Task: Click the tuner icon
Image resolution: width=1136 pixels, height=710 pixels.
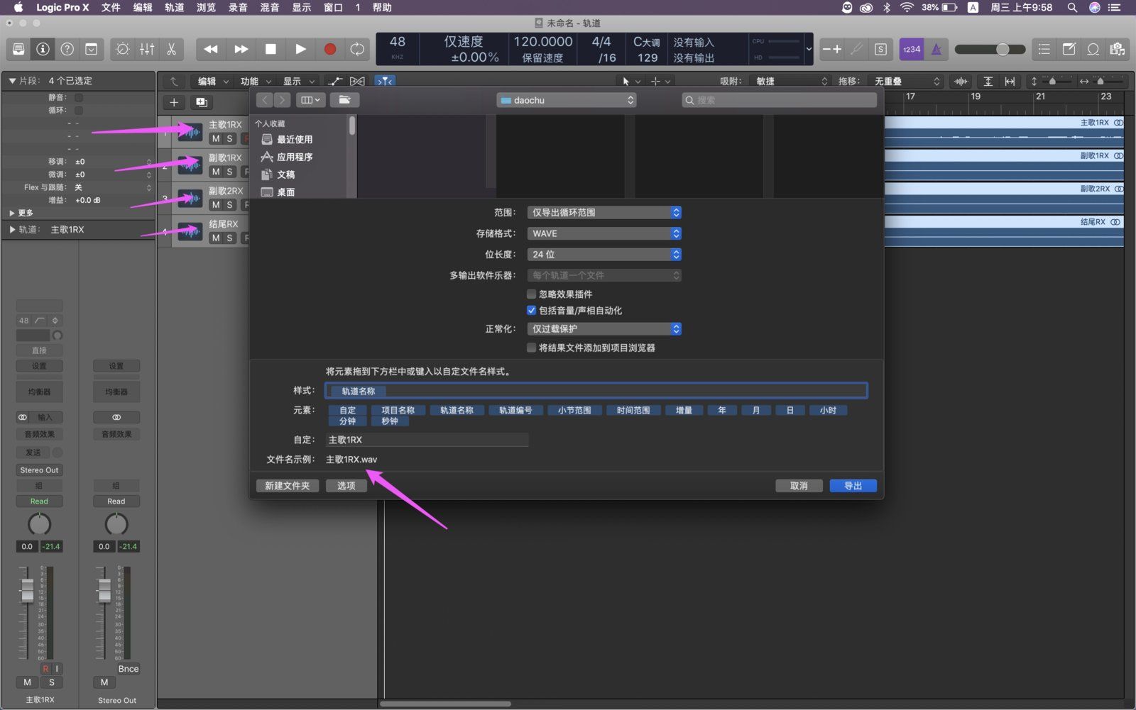Action: click(x=857, y=49)
